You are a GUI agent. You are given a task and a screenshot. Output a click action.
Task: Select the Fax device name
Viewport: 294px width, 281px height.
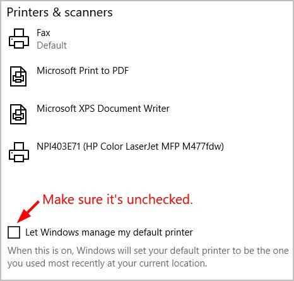coord(44,33)
